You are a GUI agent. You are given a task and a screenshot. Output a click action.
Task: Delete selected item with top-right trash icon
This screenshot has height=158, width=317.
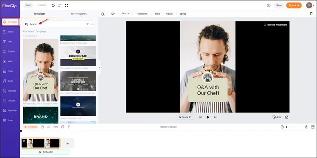pos(311,14)
